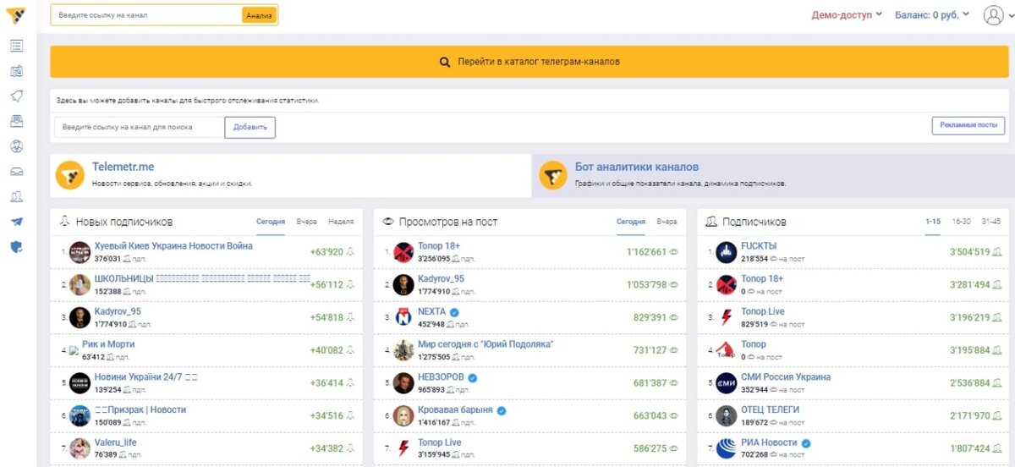This screenshot has width=1015, height=467.
Task: Click the 829'391 views value for NEXTA
Action: [650, 317]
